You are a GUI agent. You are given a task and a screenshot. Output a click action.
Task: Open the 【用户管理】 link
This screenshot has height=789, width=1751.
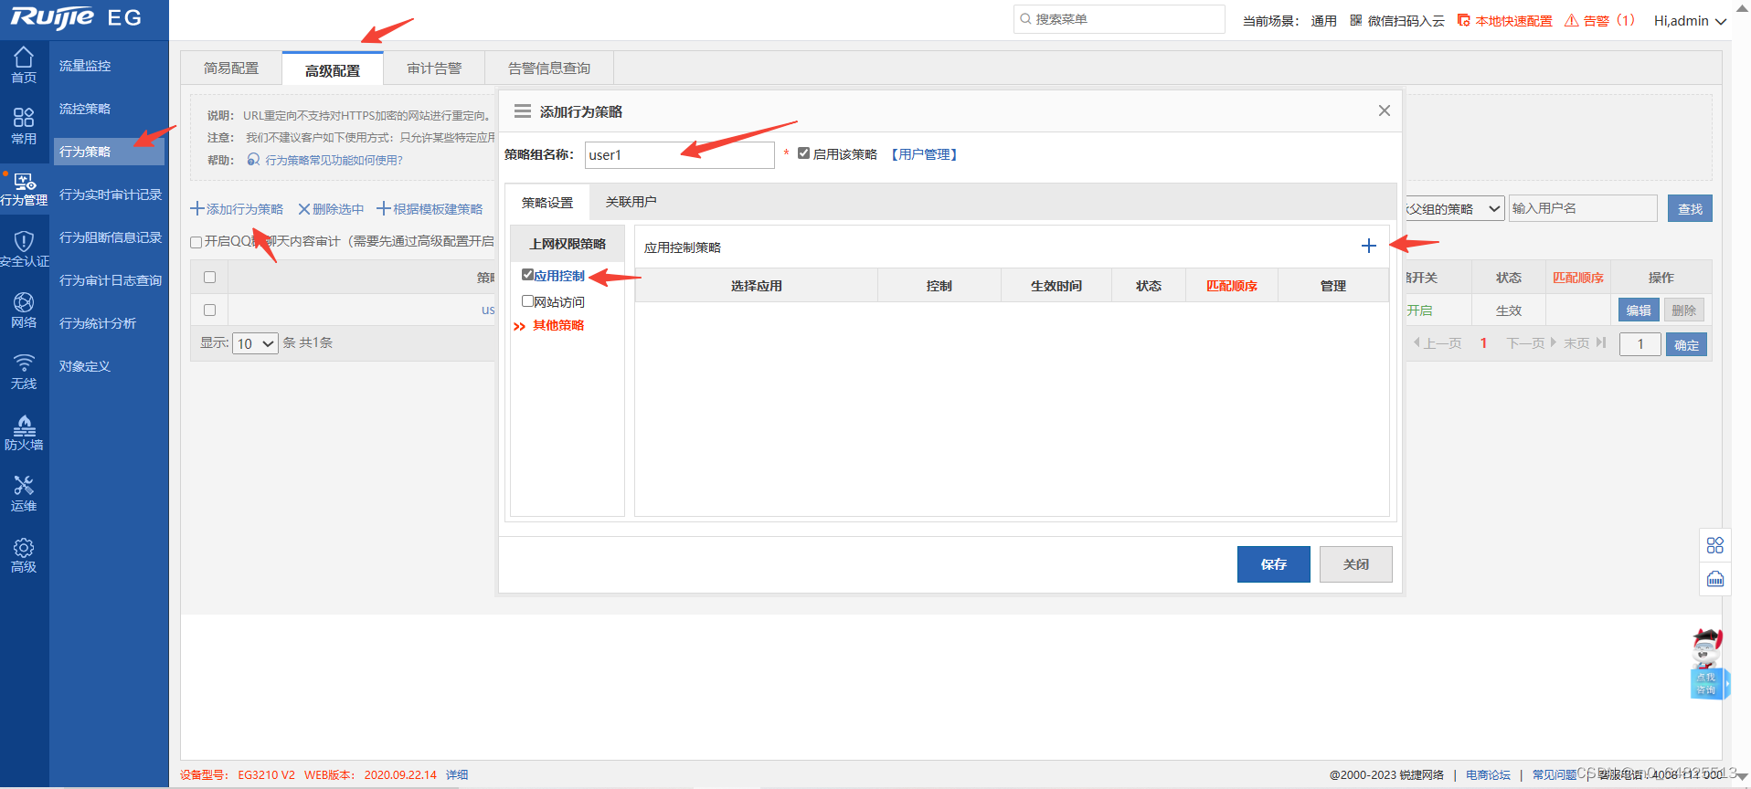[924, 154]
